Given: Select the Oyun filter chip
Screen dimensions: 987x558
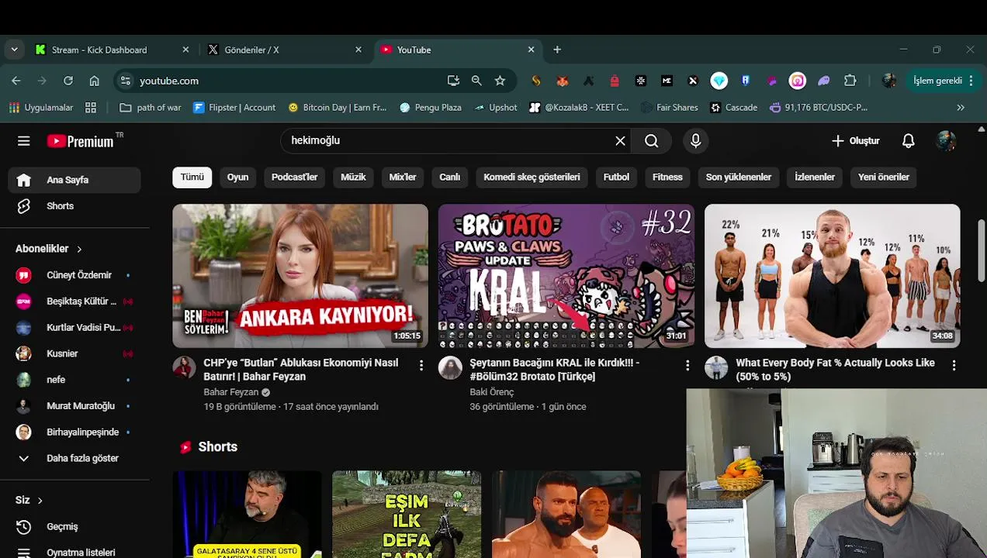Looking at the screenshot, I should [x=237, y=177].
